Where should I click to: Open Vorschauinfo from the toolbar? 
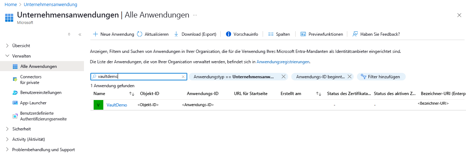[x=246, y=34]
